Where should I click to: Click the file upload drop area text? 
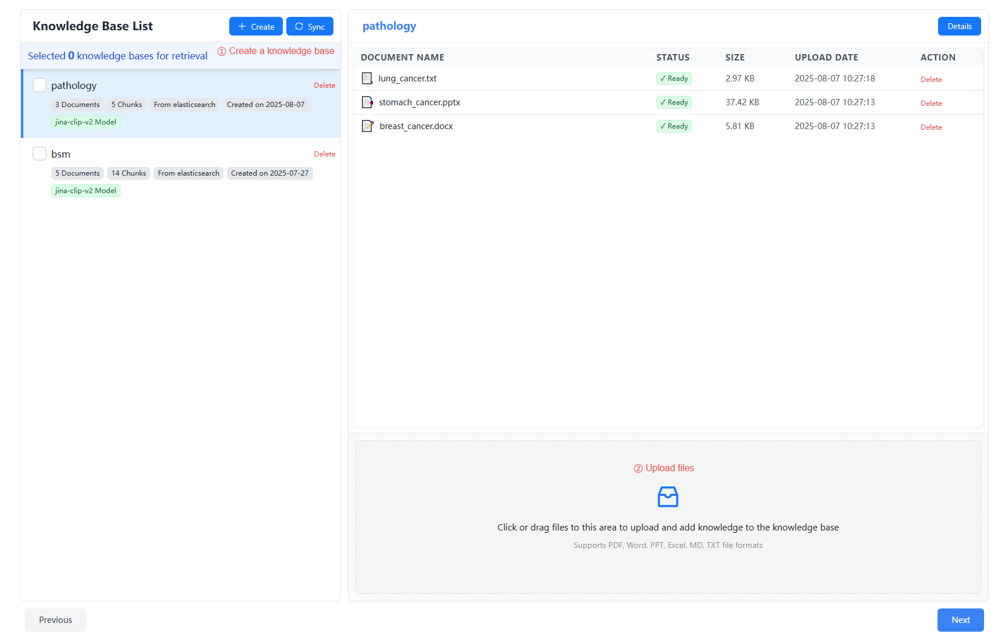667,528
